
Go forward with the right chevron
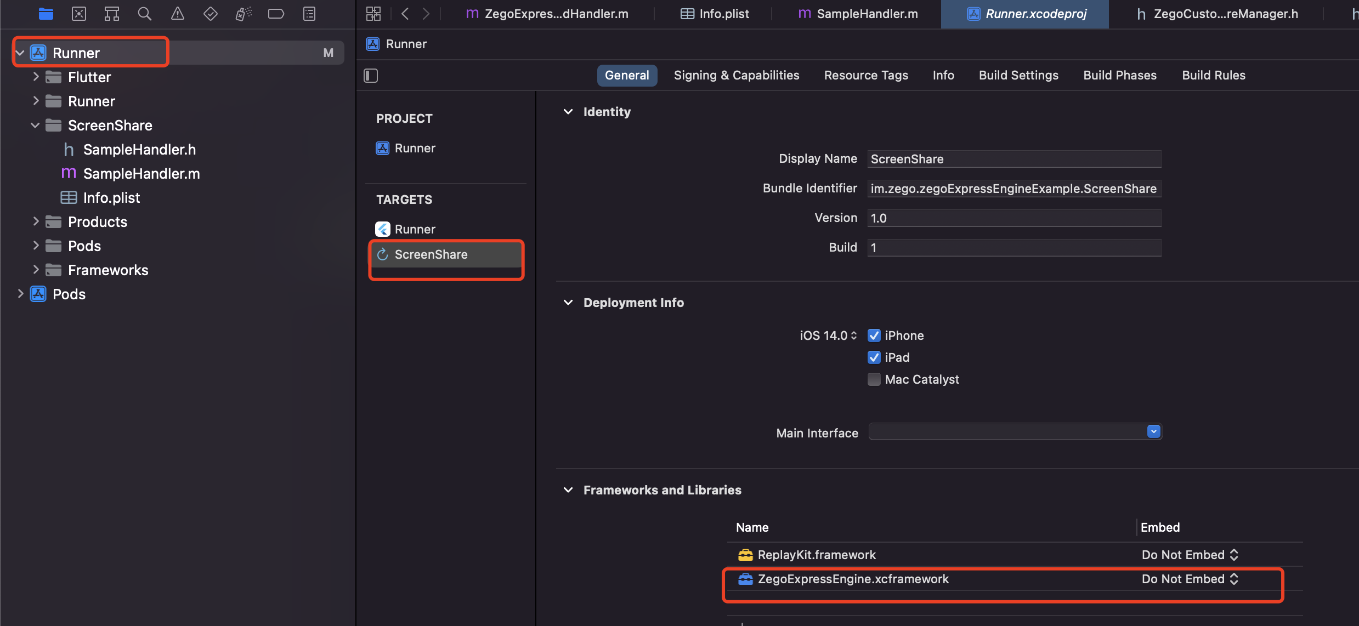tap(426, 14)
